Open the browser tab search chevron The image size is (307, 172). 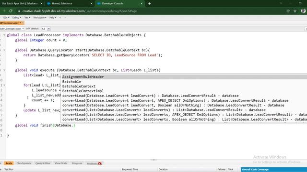pos(281,3)
